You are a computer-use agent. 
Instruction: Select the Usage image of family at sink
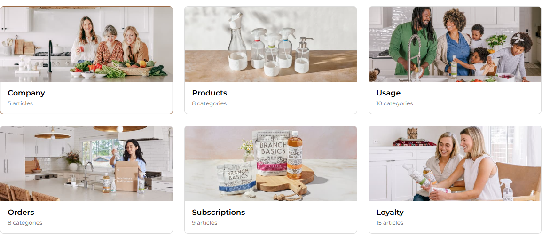[455, 44]
